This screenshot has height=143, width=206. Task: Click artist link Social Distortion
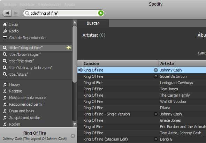[x=173, y=76]
